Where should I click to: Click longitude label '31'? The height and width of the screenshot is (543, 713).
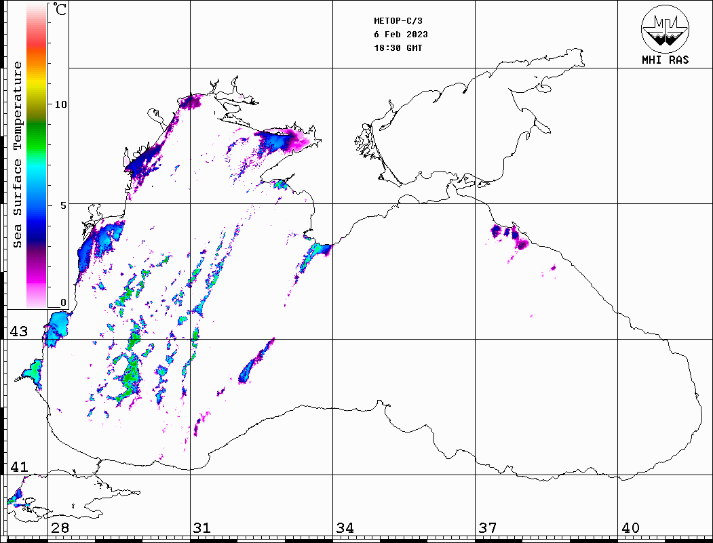click(202, 528)
